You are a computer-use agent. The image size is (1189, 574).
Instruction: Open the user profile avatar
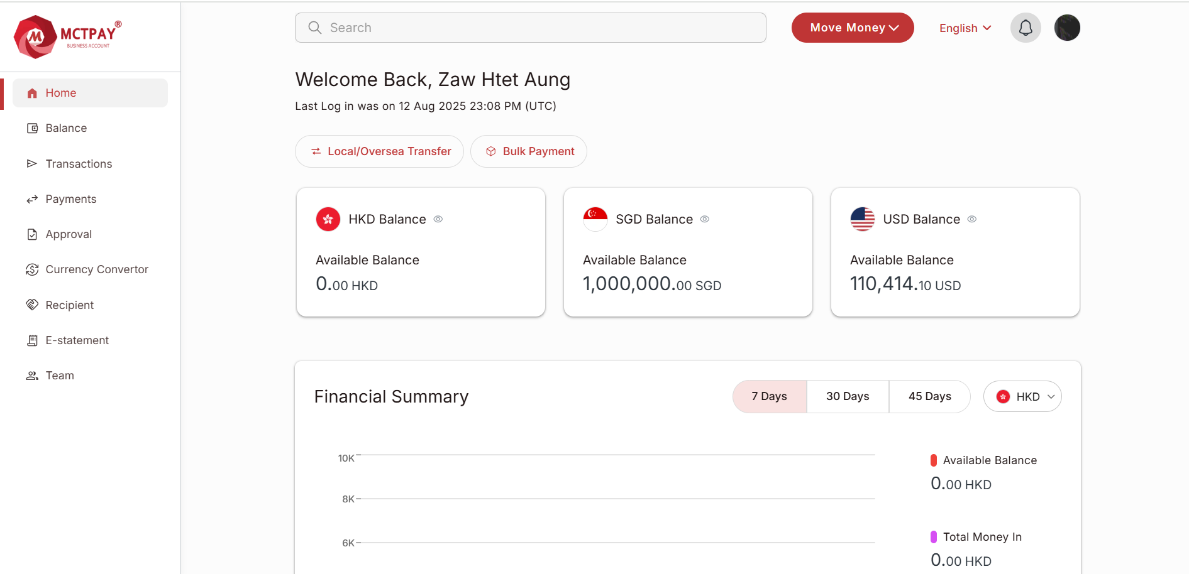pyautogui.click(x=1066, y=28)
